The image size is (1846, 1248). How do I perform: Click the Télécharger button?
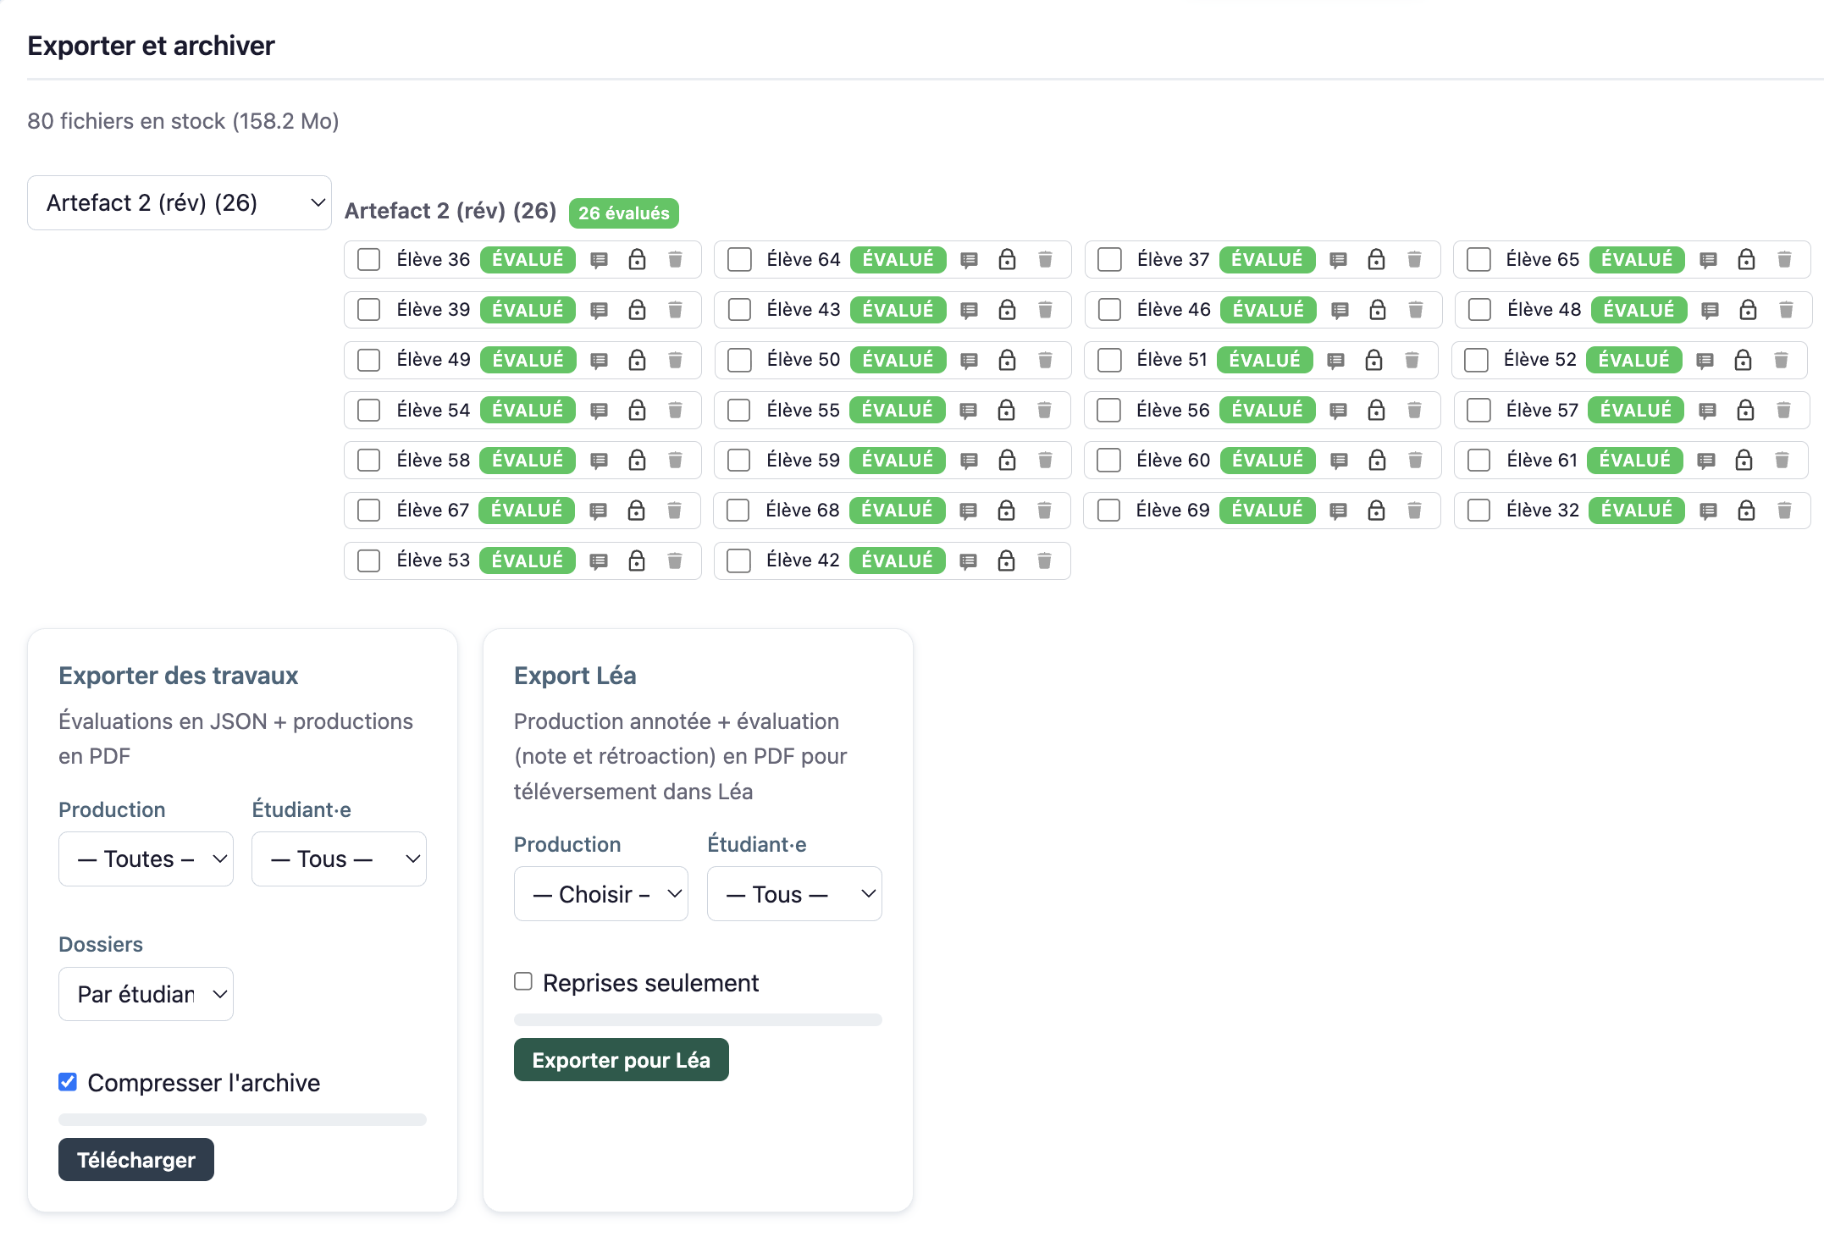pos(136,1159)
